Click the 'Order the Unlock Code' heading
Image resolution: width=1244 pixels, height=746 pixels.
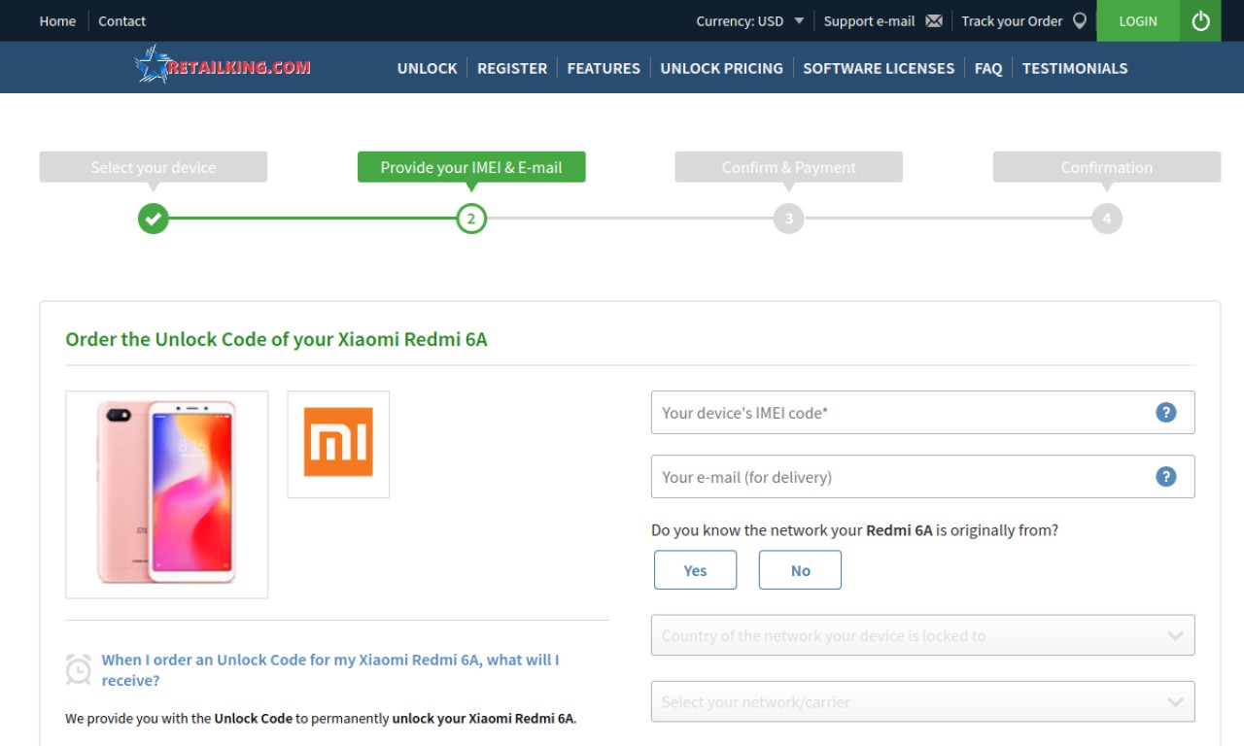(x=276, y=339)
